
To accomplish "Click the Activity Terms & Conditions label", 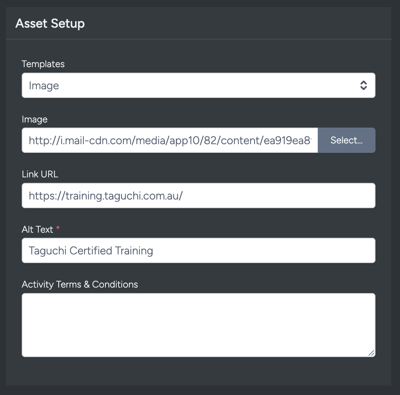I will (80, 284).
